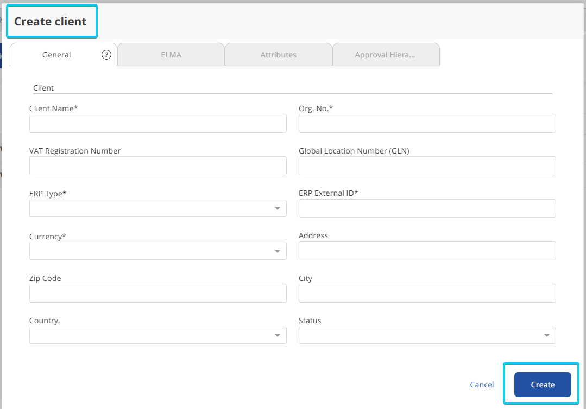Click the 'Country.' label

pyautogui.click(x=45, y=321)
